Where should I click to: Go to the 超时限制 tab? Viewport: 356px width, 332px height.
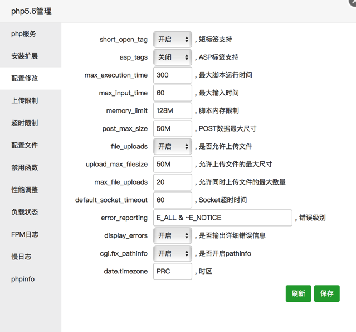click(25, 123)
